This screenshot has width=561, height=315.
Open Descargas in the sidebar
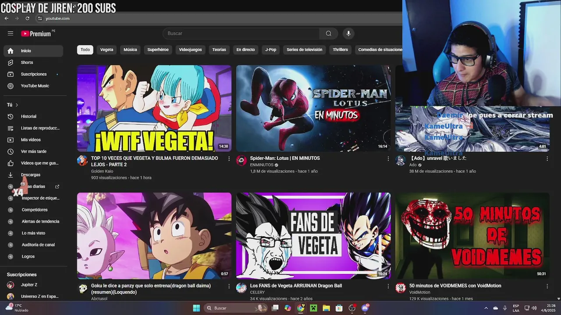pos(33,175)
